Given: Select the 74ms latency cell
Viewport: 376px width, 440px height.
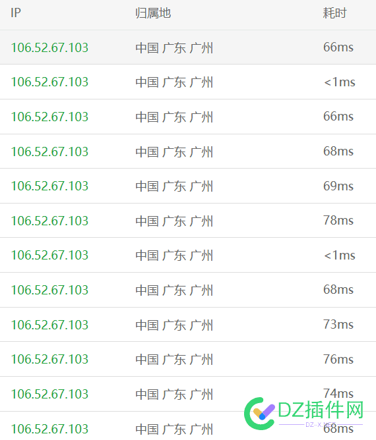Looking at the screenshot, I should coord(338,393).
